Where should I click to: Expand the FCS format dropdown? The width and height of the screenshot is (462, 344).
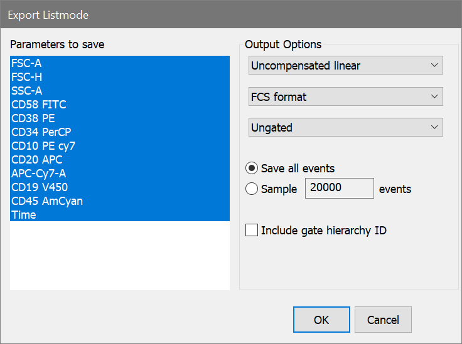pos(346,96)
